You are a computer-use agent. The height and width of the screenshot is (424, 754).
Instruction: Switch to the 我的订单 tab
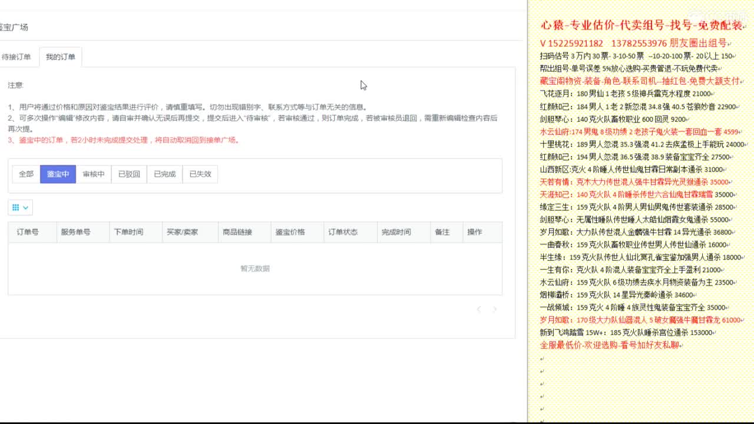61,57
